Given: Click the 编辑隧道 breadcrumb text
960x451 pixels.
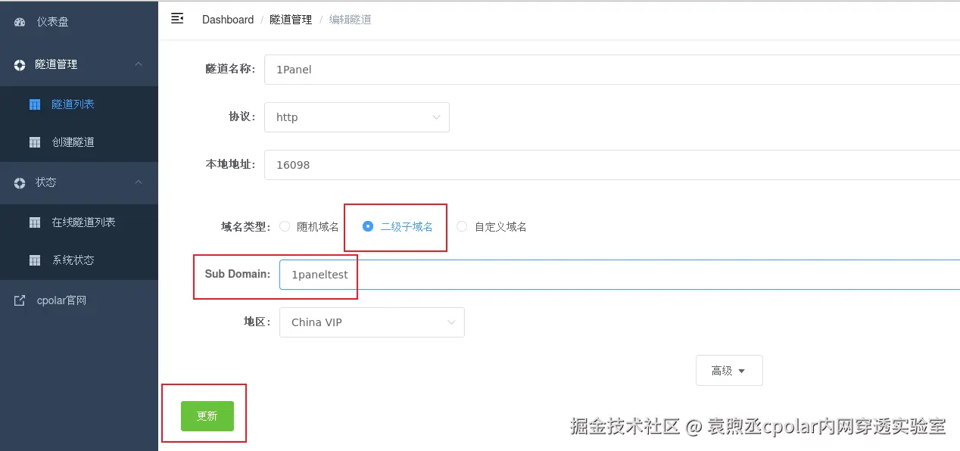Looking at the screenshot, I should 350,20.
